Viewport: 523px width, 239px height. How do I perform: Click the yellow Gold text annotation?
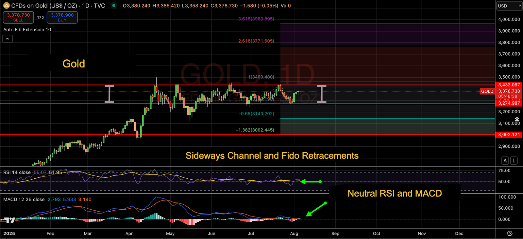[74, 64]
